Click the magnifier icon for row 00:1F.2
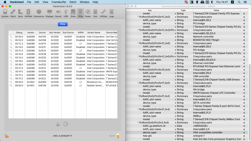 click(x=11, y=75)
